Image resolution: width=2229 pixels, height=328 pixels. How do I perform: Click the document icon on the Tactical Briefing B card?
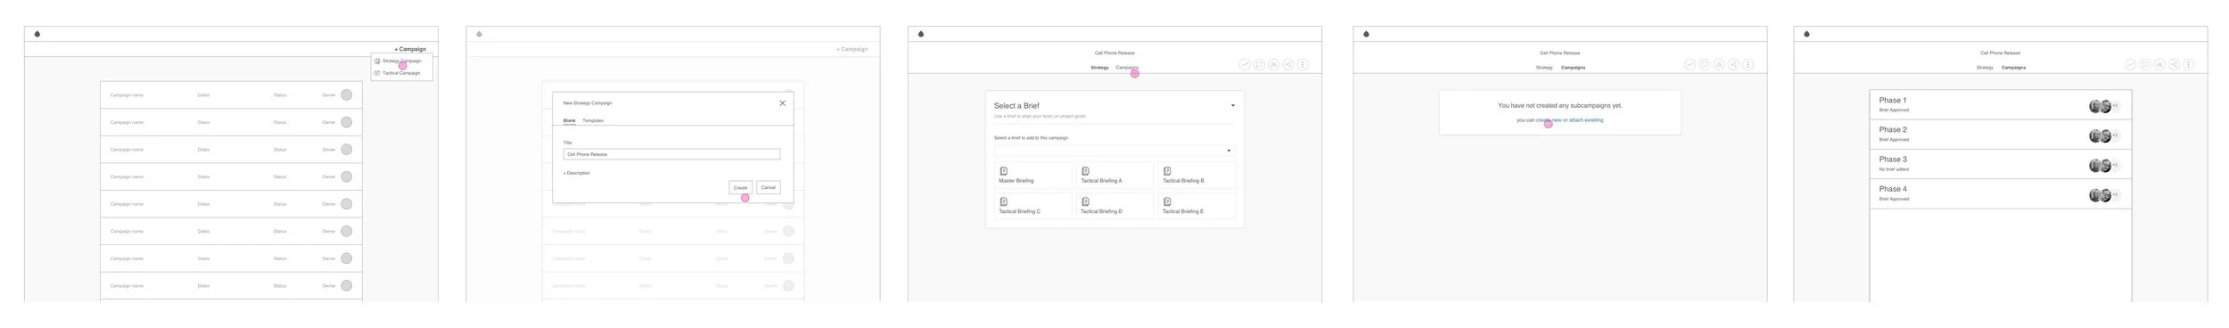[1167, 171]
